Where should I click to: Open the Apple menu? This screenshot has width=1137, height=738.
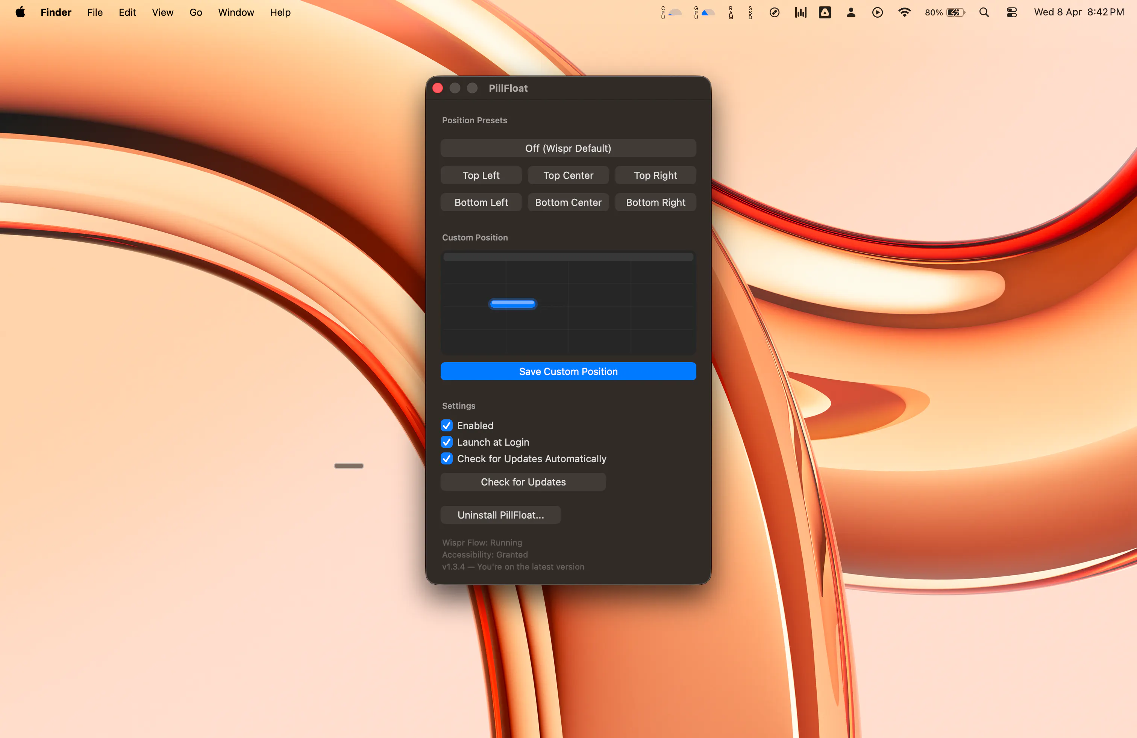click(x=20, y=12)
